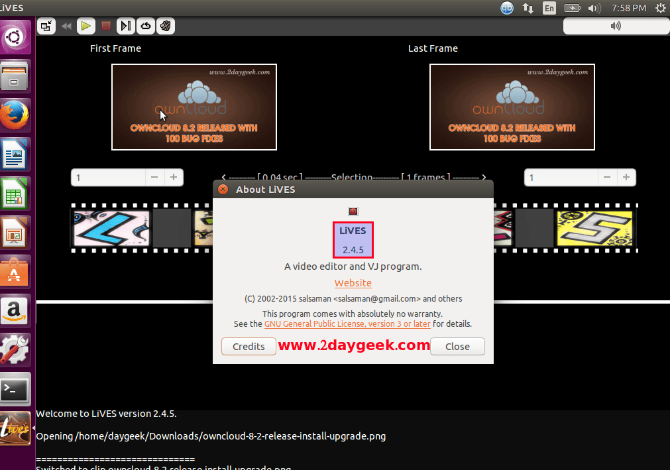Play the video clip

point(86,26)
